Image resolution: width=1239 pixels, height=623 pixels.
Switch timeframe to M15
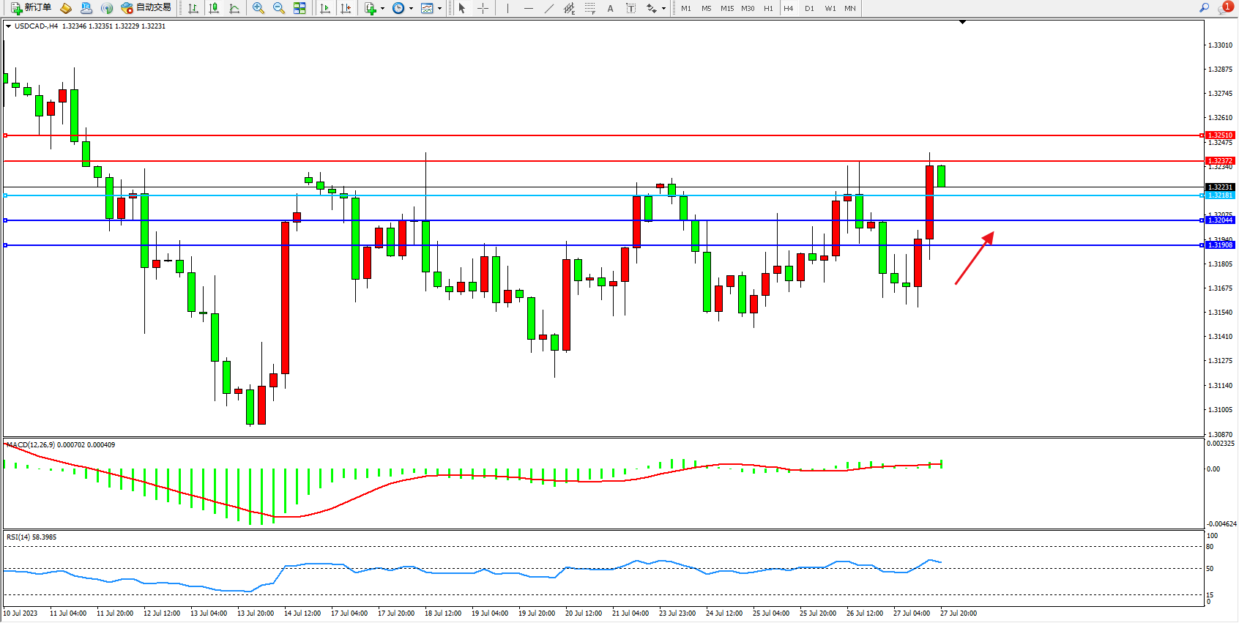726,8
